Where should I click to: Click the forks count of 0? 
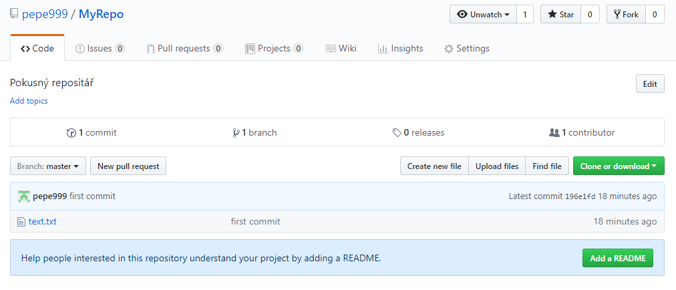[x=655, y=14]
